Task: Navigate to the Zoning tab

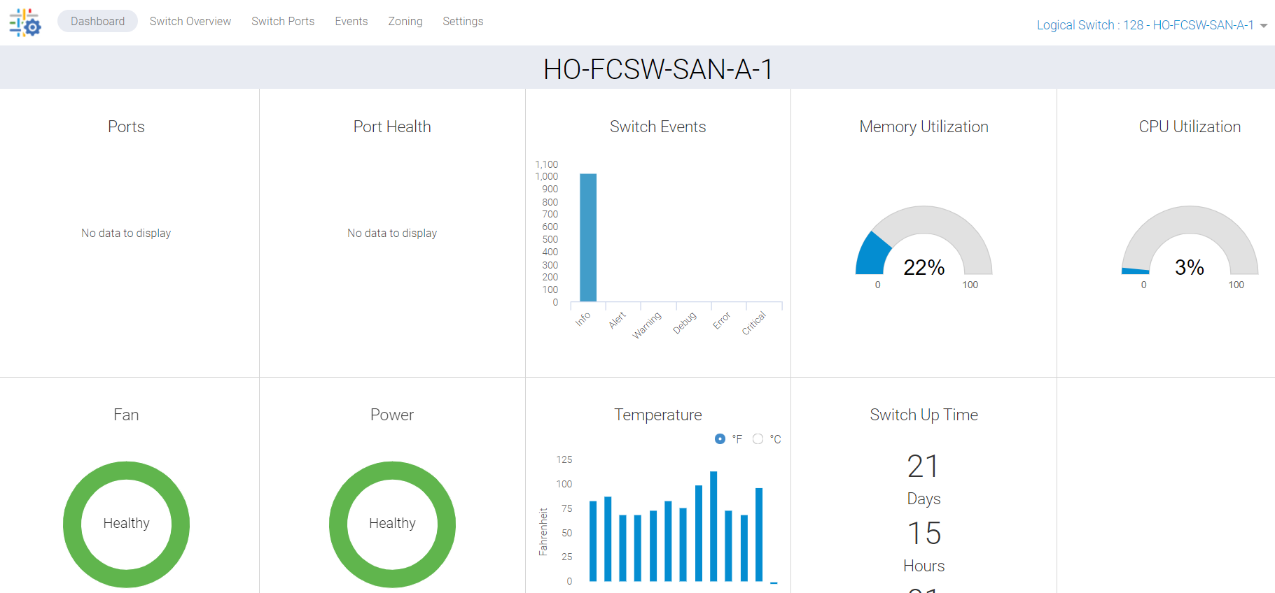Action: tap(405, 21)
